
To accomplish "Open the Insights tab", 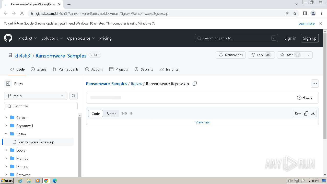I will (x=169, y=69).
